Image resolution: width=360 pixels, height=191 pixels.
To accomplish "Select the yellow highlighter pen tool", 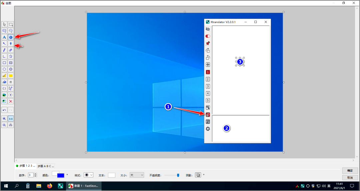I will [x=4, y=76].
